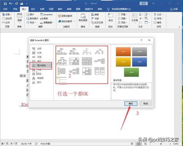Switch to the 开始 Home tab

click(x=15, y=9)
